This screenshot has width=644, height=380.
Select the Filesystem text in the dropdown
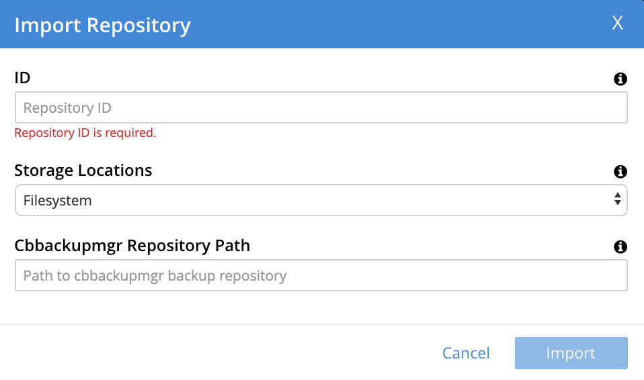coord(58,200)
